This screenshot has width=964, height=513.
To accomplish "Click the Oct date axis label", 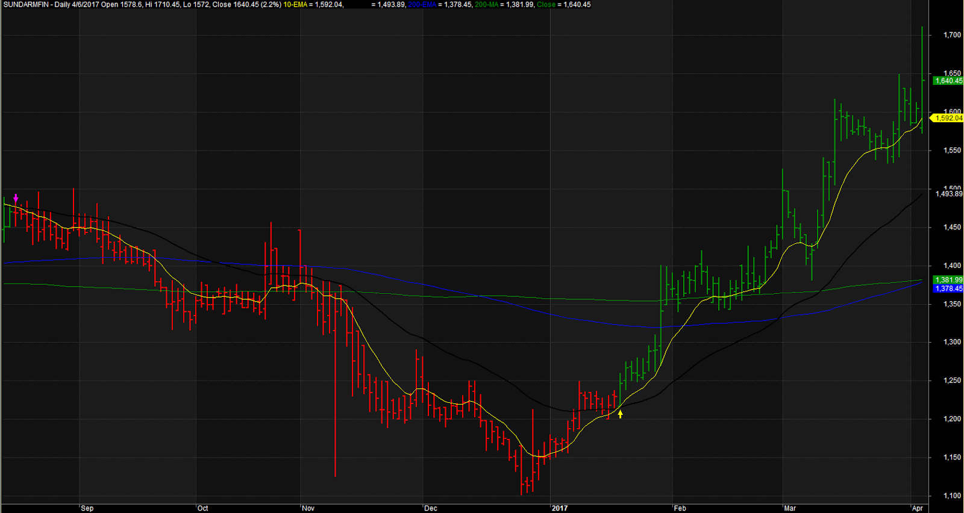I will coord(203,508).
